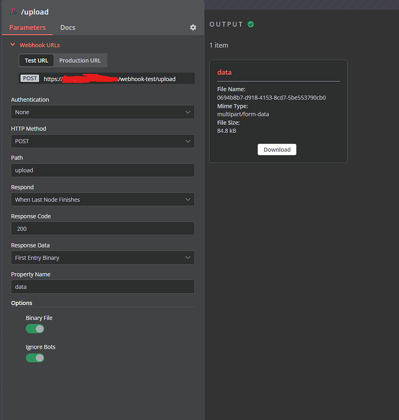Open the Authentication dropdown
The image size is (399, 420).
coord(103,112)
